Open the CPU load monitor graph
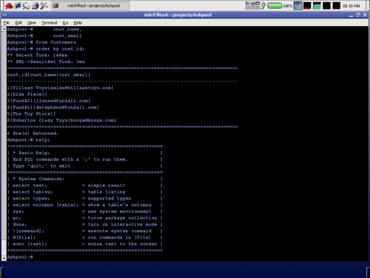Image resolution: width=370 pixels, height=278 pixels. [x=307, y=5]
